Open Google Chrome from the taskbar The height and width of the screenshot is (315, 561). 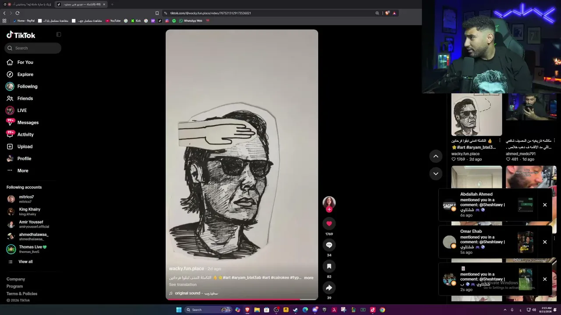(382, 310)
